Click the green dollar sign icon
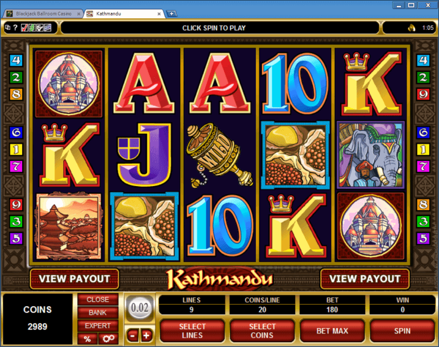This screenshot has width=439, height=347. [x=32, y=28]
